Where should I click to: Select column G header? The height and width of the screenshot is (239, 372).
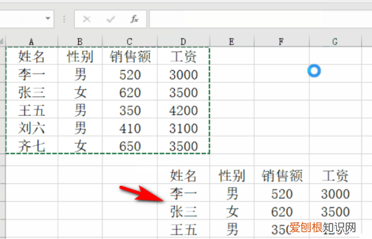coord(335,41)
